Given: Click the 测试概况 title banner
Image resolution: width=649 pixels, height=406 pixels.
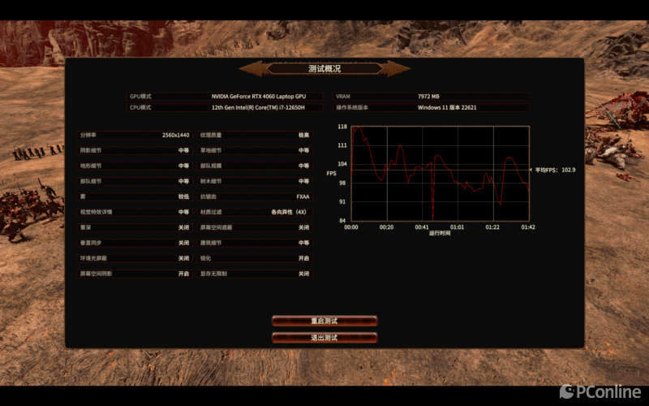Looking at the screenshot, I should click(x=324, y=69).
